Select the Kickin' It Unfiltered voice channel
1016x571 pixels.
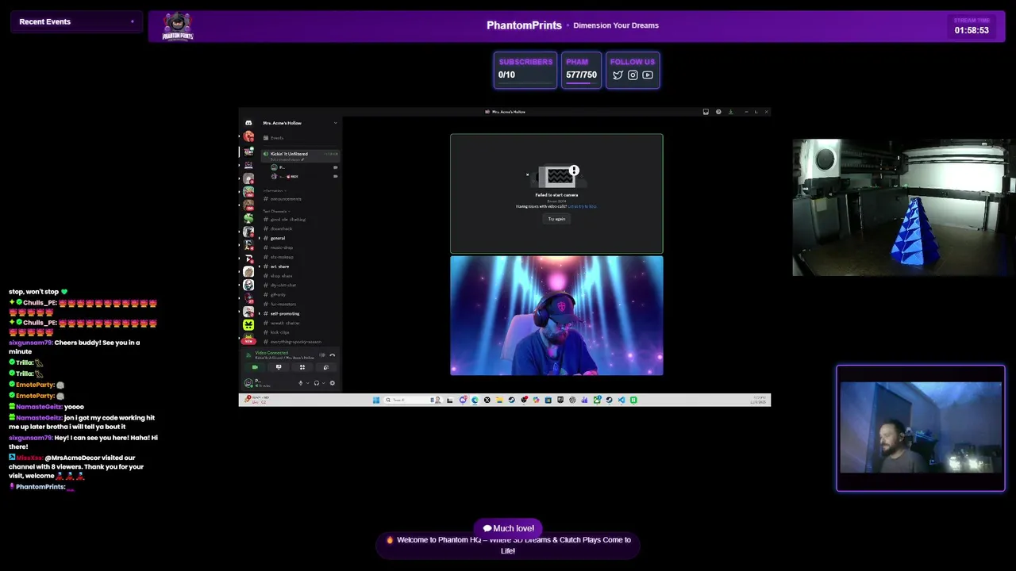tap(300, 155)
